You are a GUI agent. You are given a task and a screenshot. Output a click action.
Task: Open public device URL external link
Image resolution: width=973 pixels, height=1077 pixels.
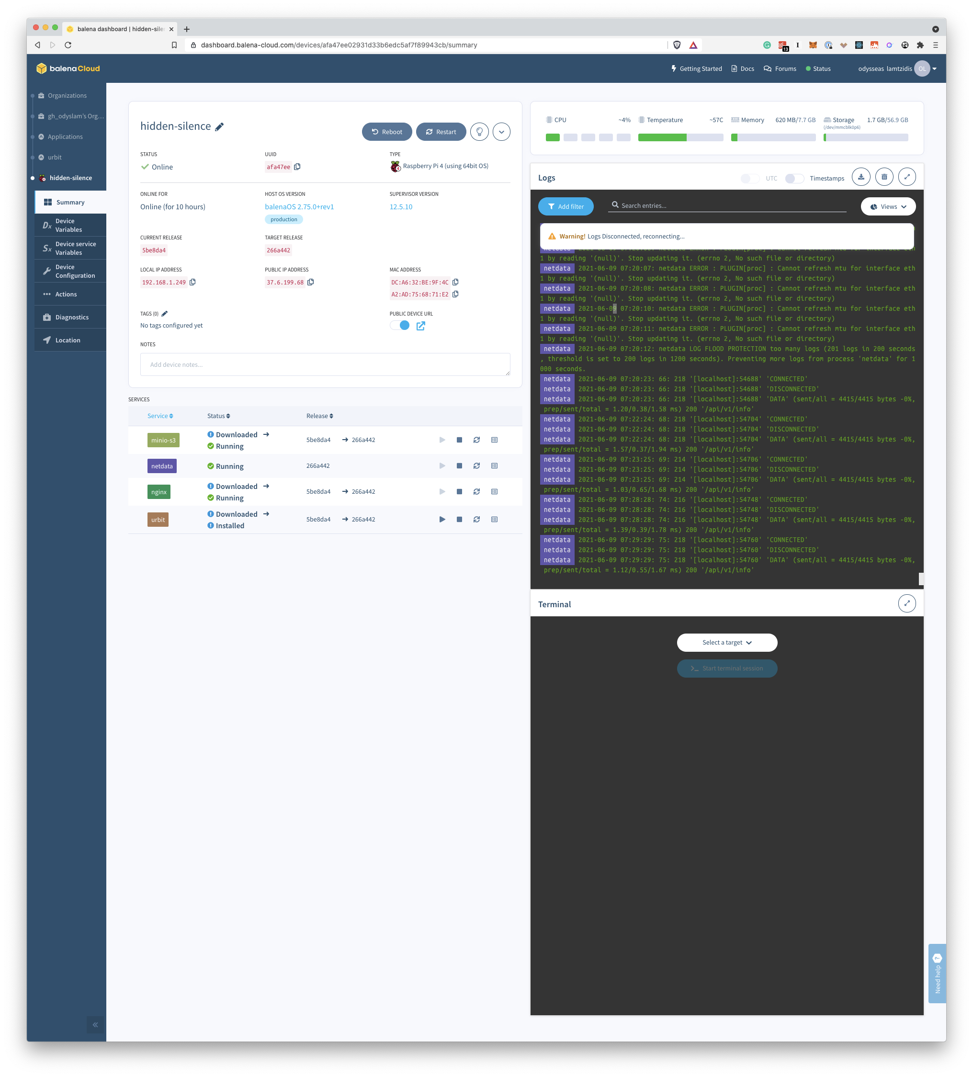(x=420, y=325)
